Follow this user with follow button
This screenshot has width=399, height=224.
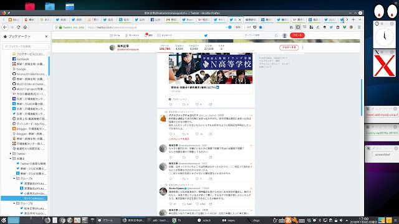coord(289,47)
